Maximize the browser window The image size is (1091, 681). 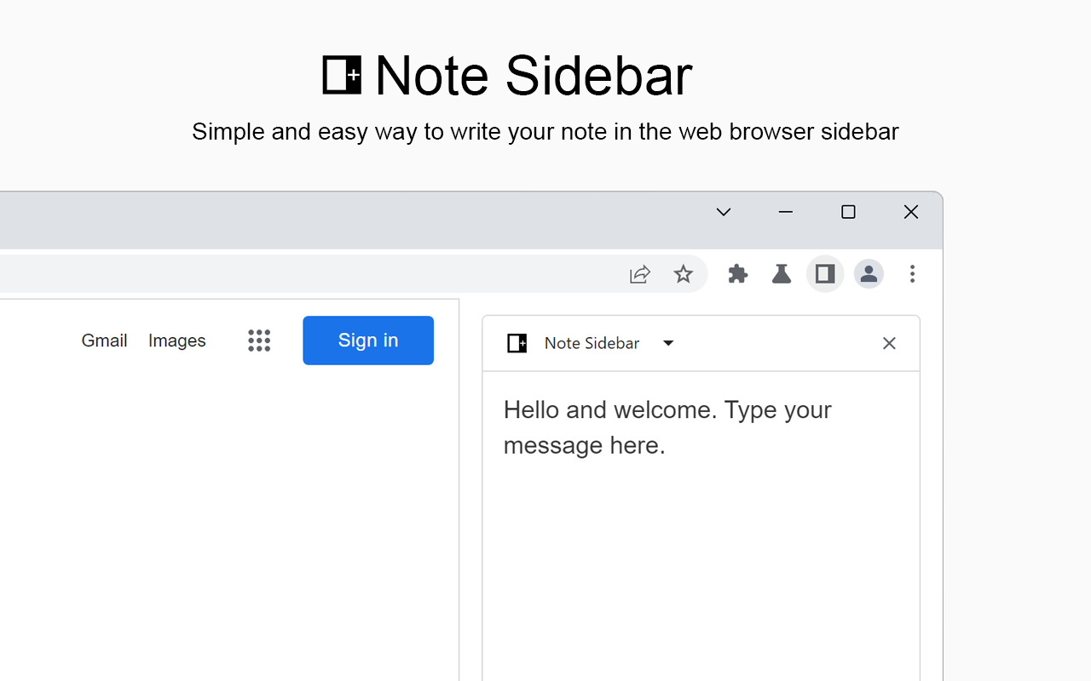pos(848,212)
